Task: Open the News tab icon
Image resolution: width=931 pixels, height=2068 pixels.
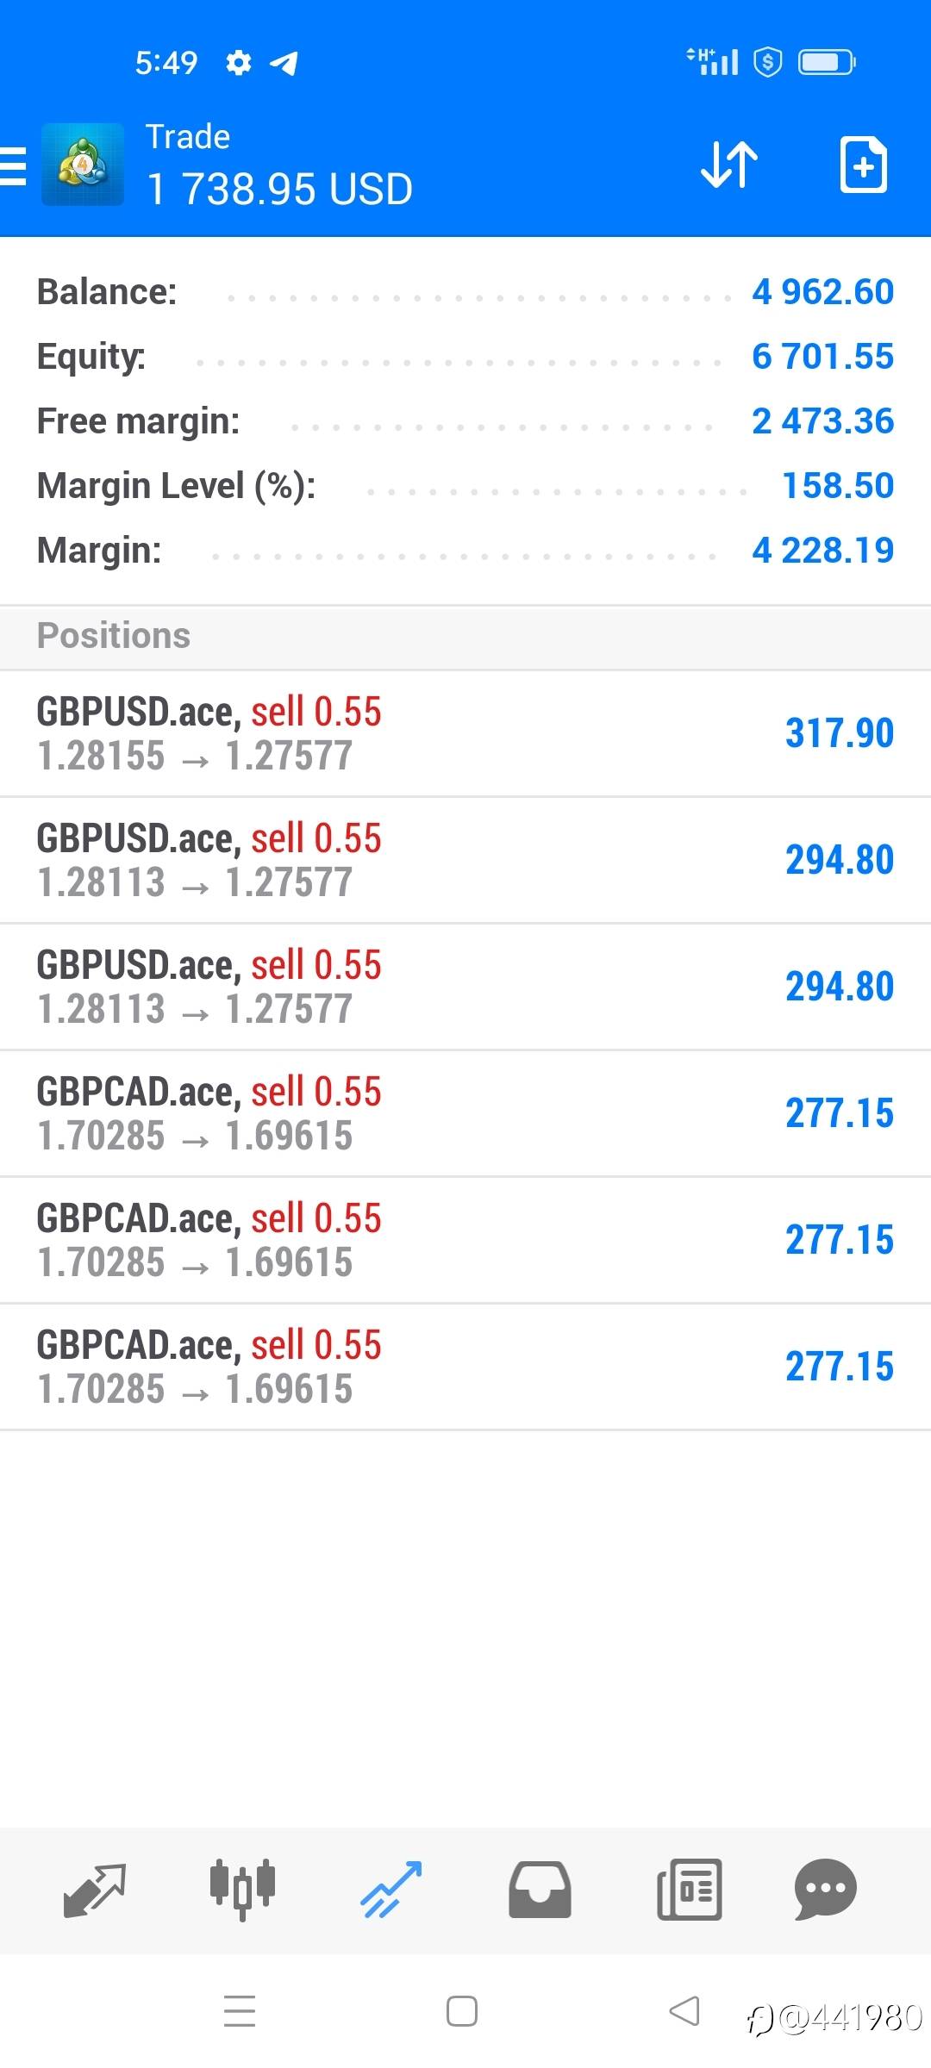Action: (689, 1889)
